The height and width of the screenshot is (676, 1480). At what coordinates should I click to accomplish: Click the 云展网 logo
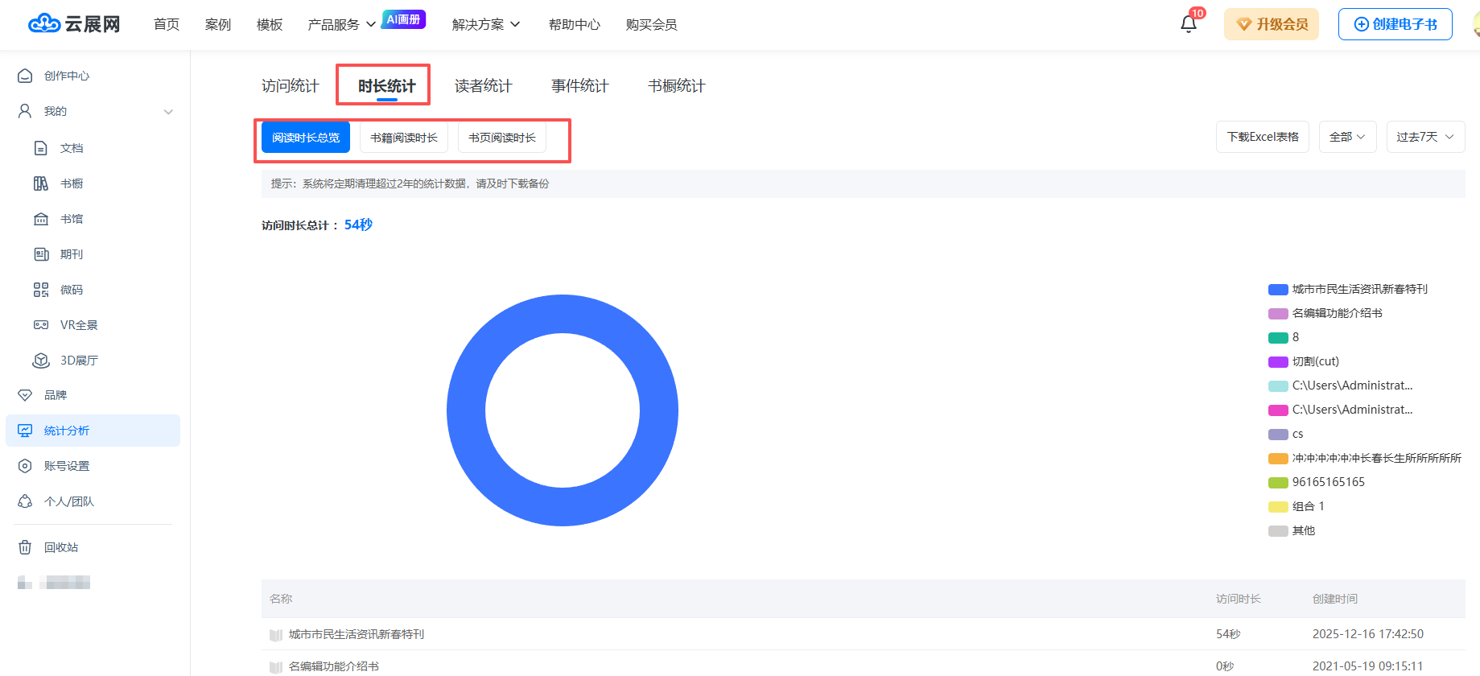pos(74,24)
